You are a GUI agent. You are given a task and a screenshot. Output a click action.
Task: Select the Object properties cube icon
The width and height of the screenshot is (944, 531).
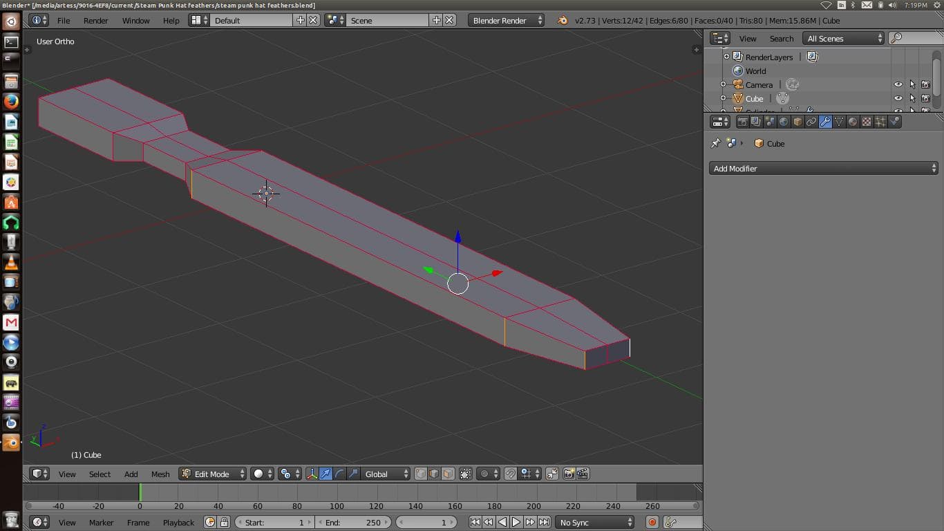[x=797, y=122]
